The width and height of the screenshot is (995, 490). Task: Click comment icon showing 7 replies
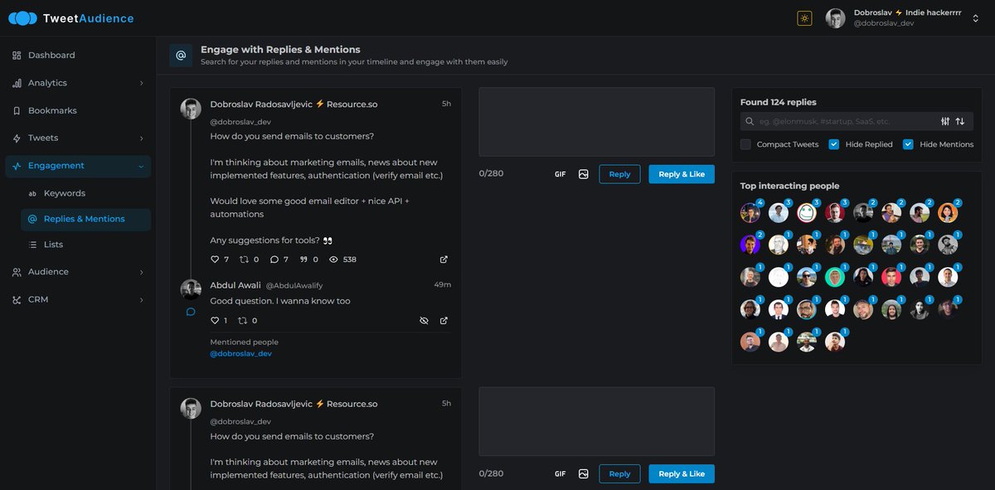[x=274, y=260]
